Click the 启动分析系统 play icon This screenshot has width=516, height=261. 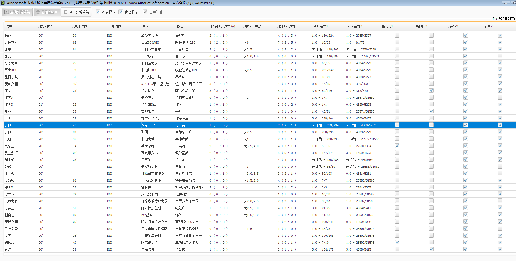[x=7, y=12]
